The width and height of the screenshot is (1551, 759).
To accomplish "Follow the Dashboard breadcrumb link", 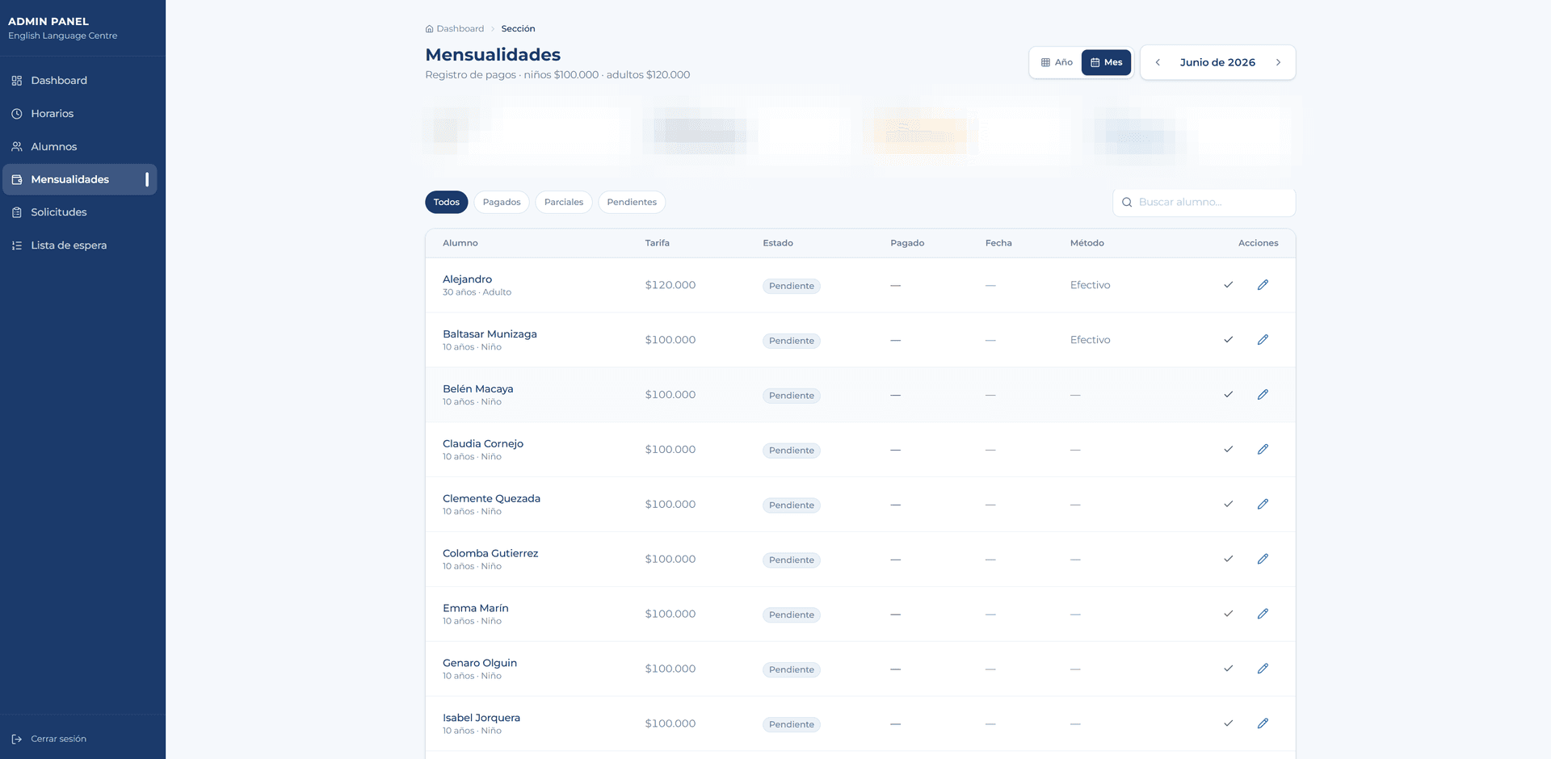I will (460, 29).
